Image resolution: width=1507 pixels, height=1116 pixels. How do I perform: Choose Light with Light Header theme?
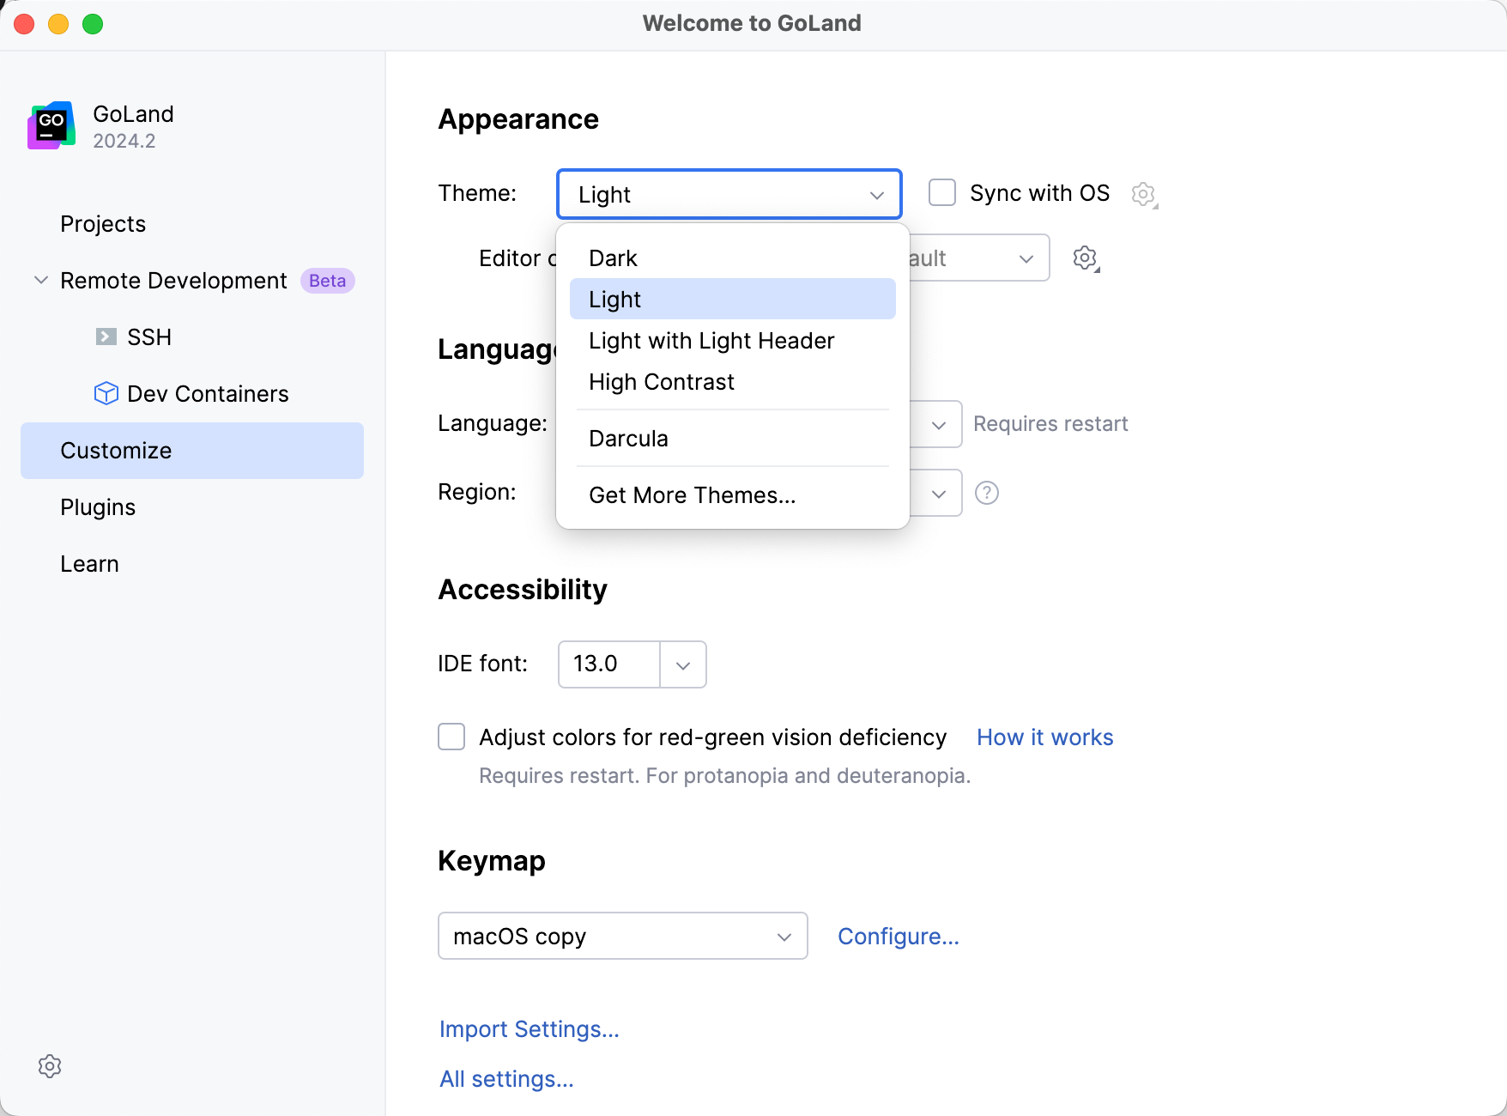tap(733, 340)
